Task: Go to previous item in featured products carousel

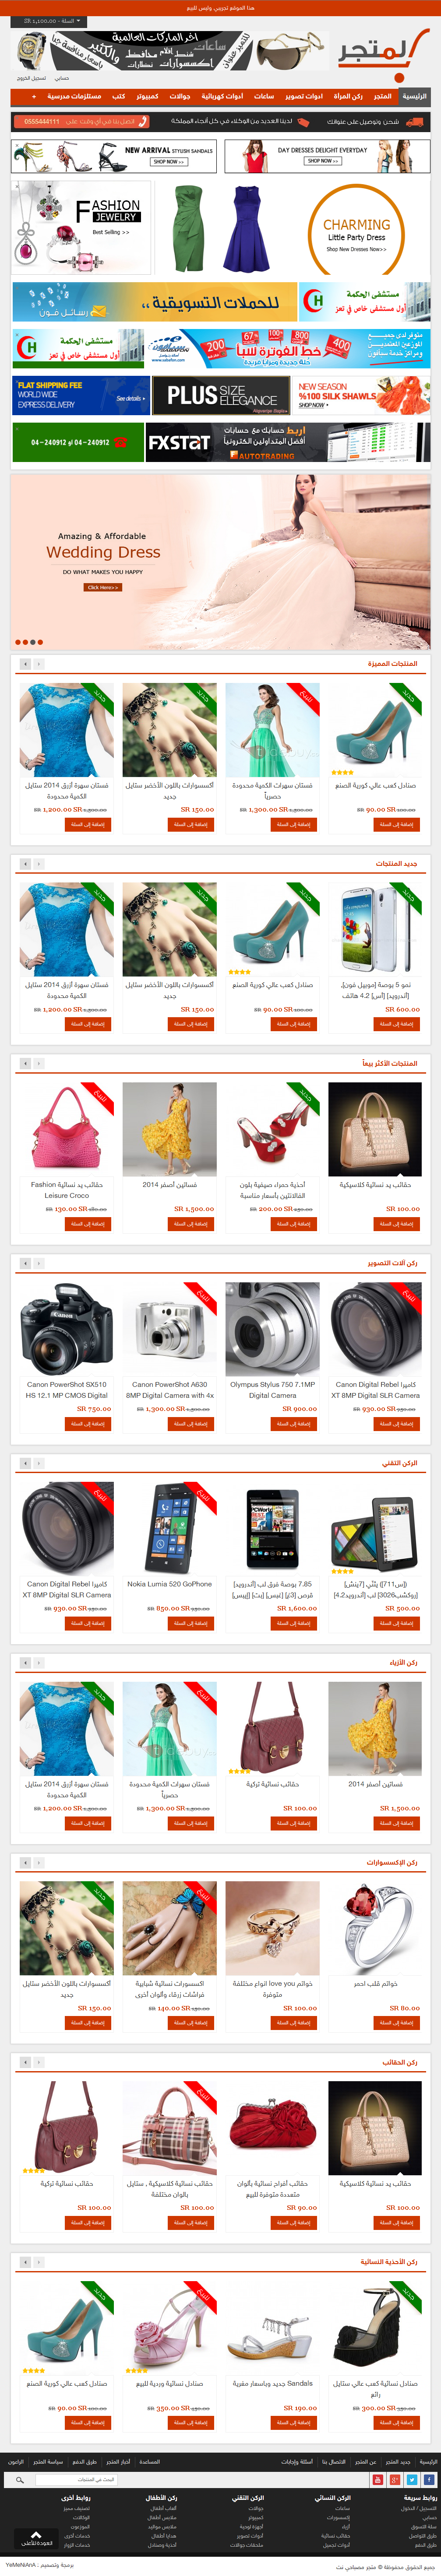Action: click(26, 663)
